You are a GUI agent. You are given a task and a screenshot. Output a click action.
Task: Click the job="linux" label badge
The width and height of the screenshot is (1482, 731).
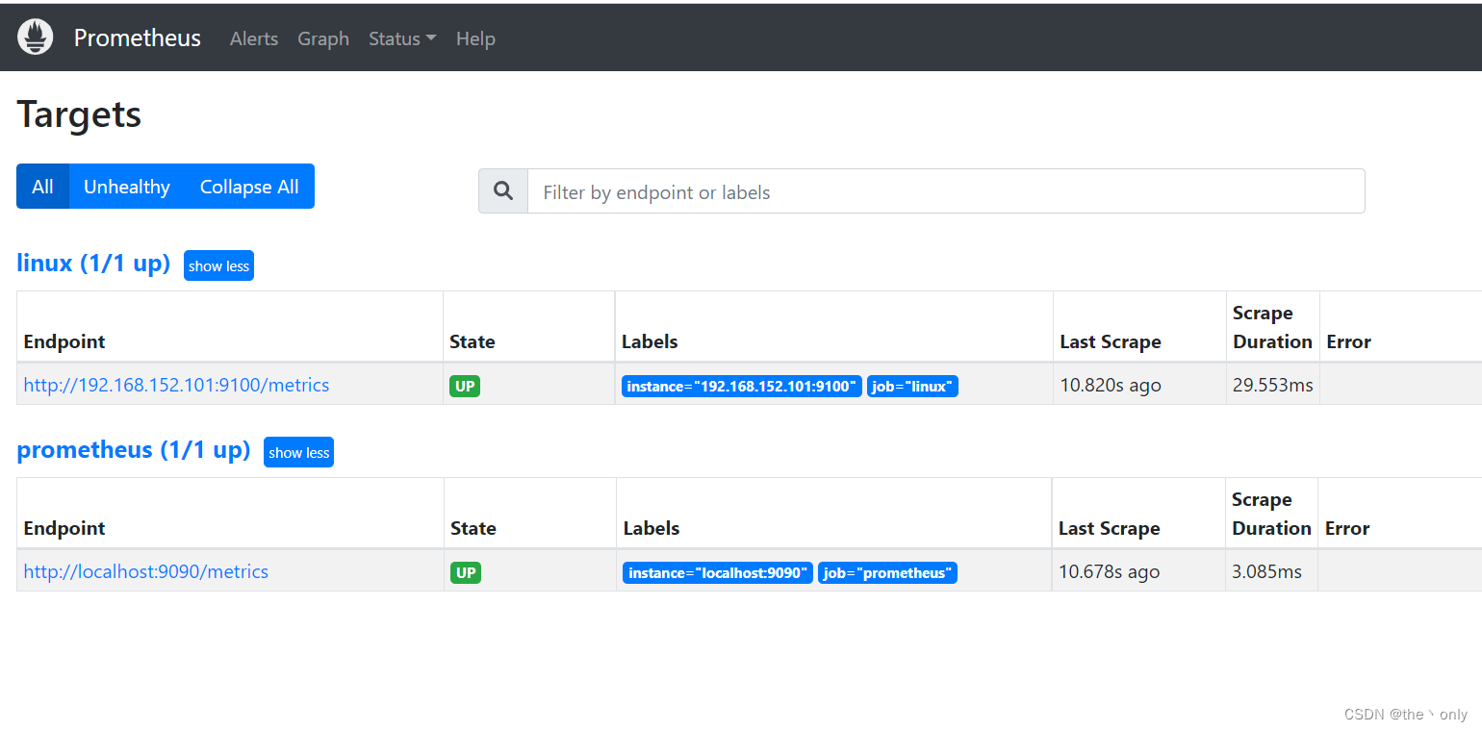(912, 387)
